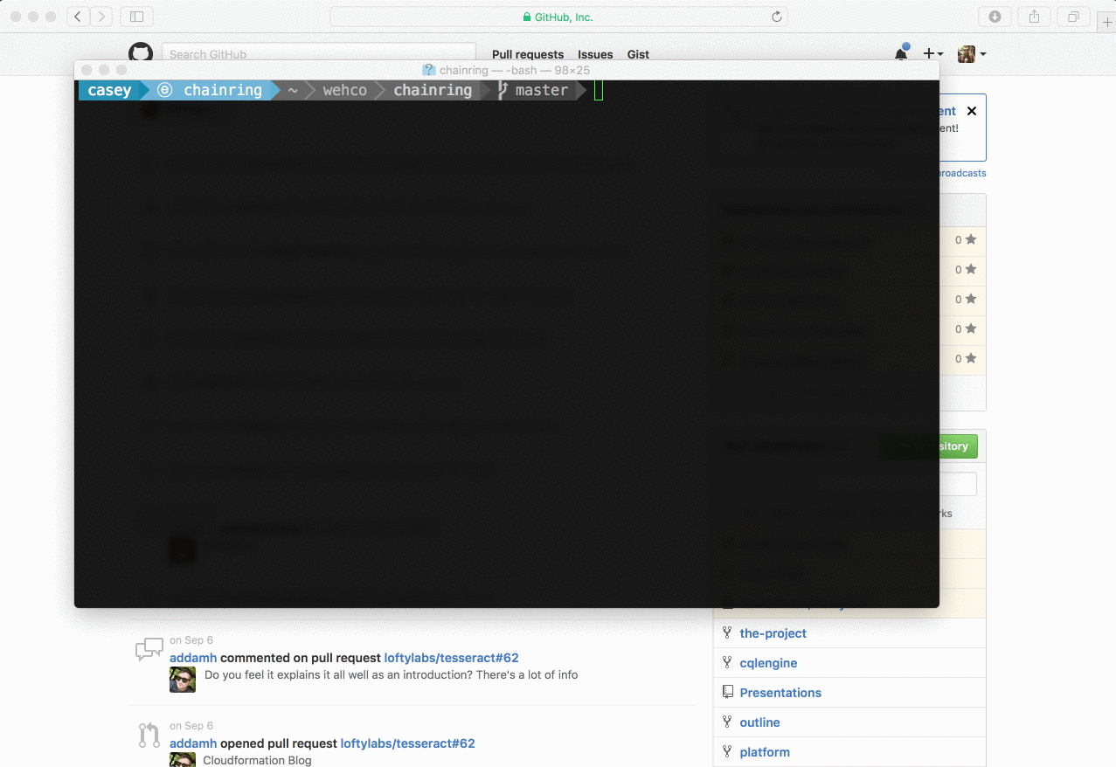Screen dimensions: 1116x767
Task: Go back with Safari's back arrow
Action: (78, 17)
